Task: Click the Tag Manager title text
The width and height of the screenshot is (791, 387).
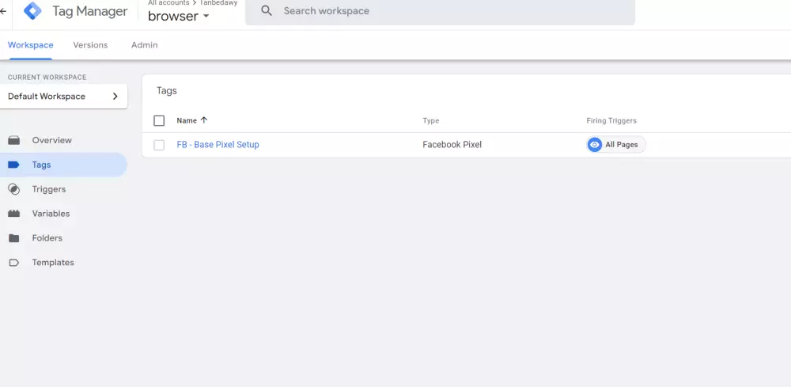Action: [x=90, y=11]
